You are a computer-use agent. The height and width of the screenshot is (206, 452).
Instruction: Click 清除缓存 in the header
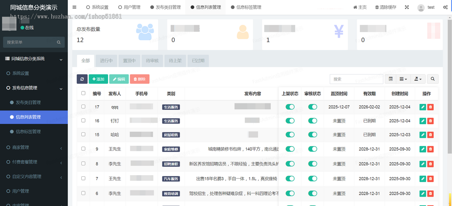(386, 7)
